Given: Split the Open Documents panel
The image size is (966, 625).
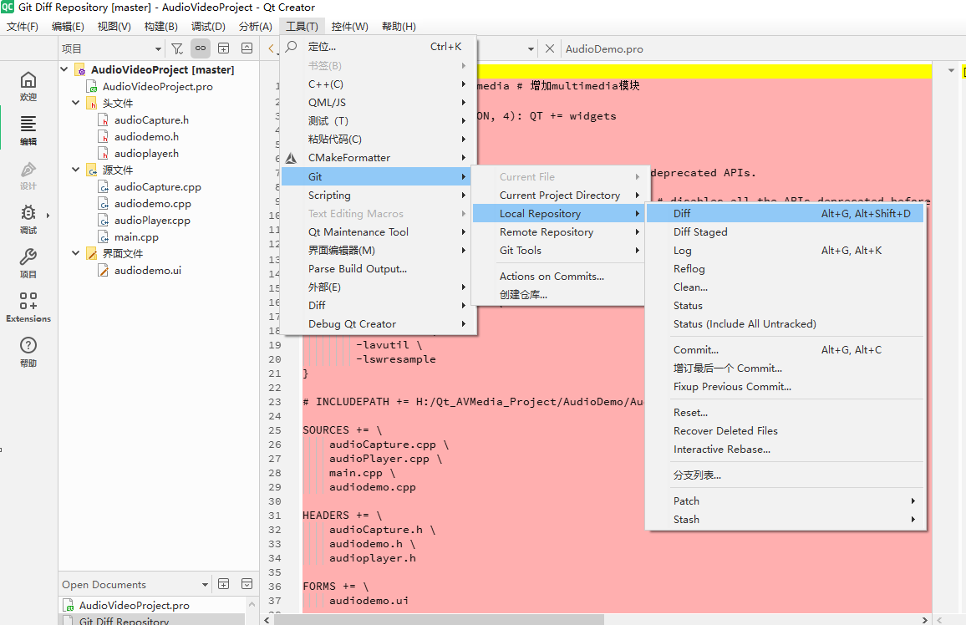Looking at the screenshot, I should (x=224, y=584).
